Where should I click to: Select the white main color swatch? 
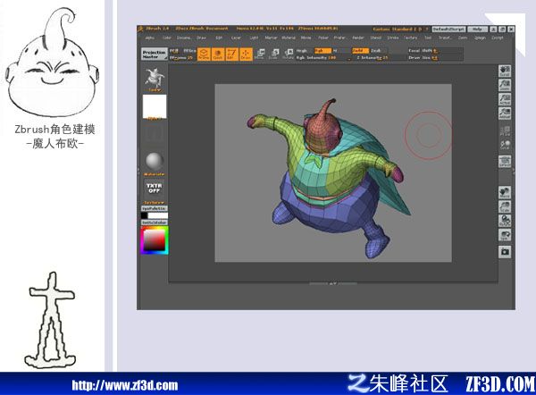158,215
